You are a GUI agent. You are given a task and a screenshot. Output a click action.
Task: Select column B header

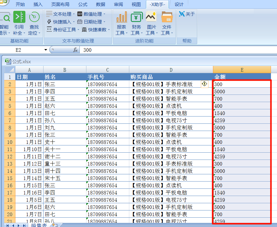(x=65, y=70)
